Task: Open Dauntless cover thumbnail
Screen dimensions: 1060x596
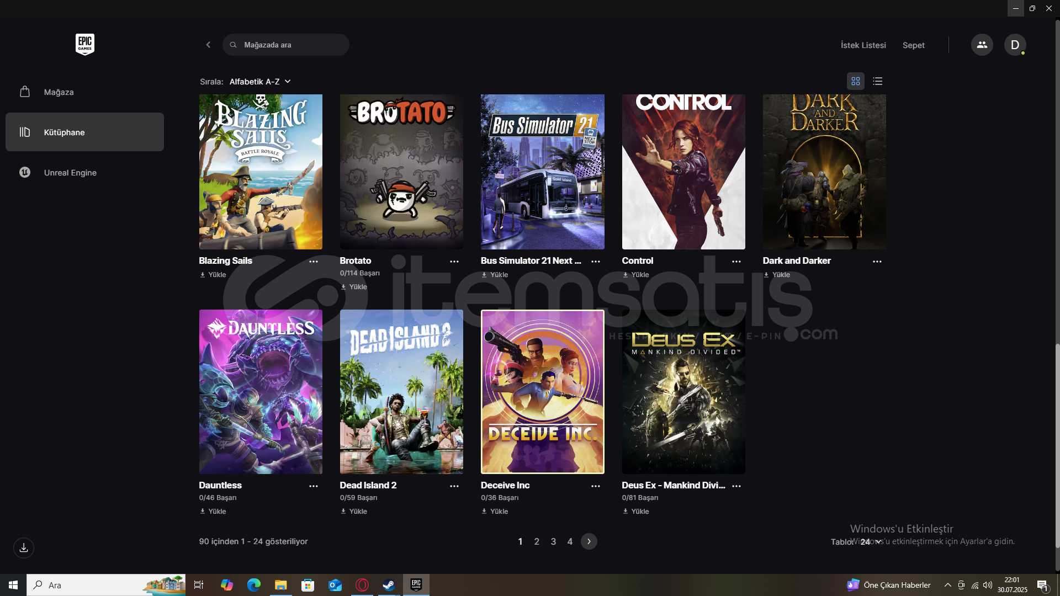Action: (261, 392)
